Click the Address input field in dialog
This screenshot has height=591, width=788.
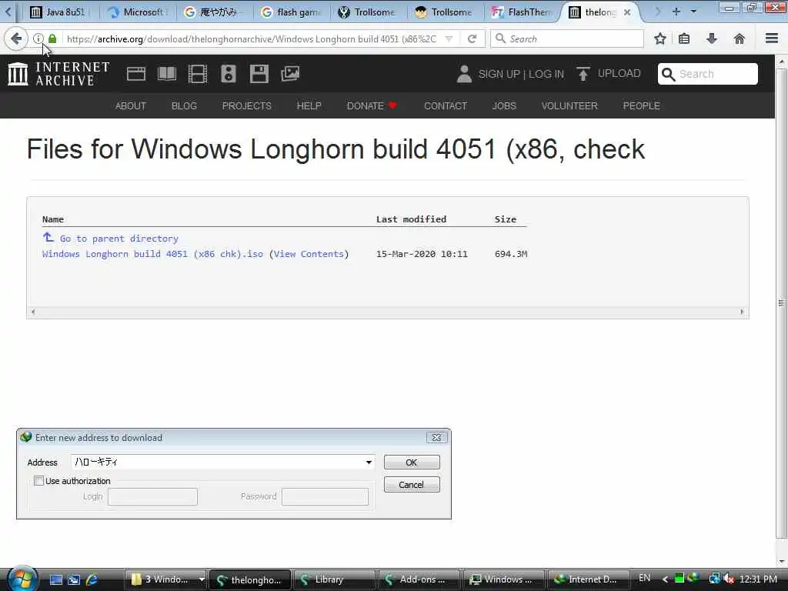tap(218, 462)
